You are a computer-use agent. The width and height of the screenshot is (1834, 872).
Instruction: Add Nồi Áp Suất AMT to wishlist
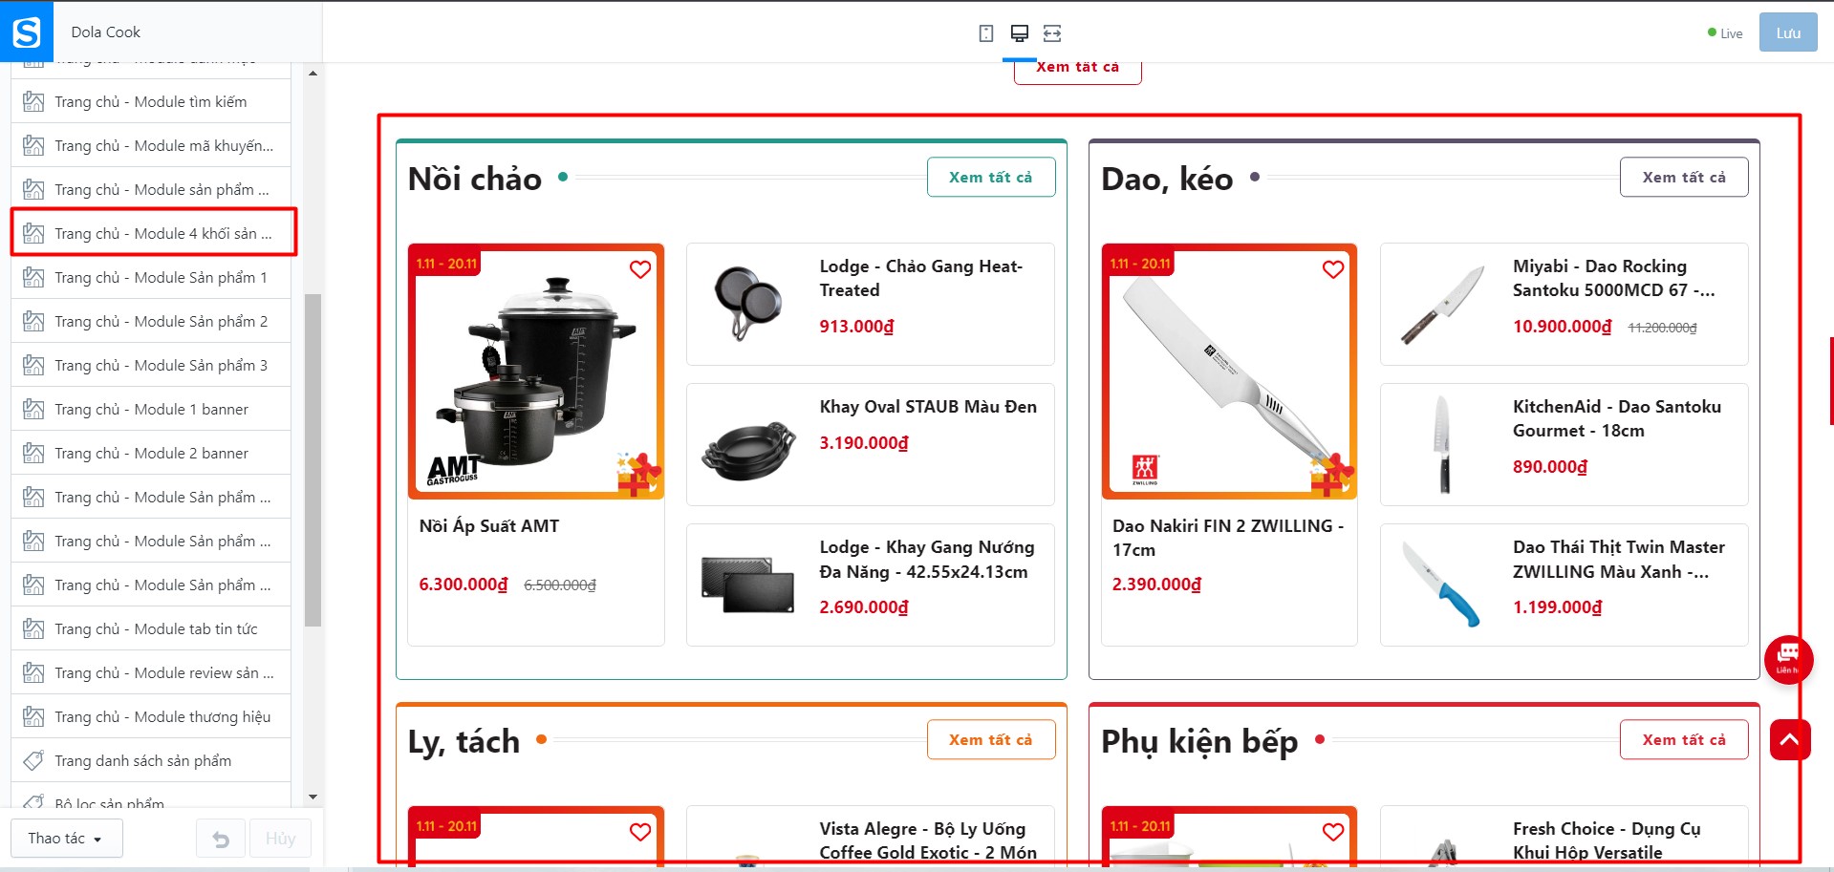(640, 269)
